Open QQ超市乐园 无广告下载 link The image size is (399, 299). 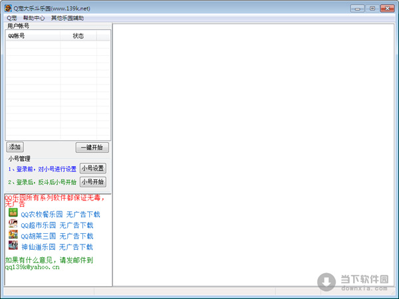pyautogui.click(x=57, y=225)
